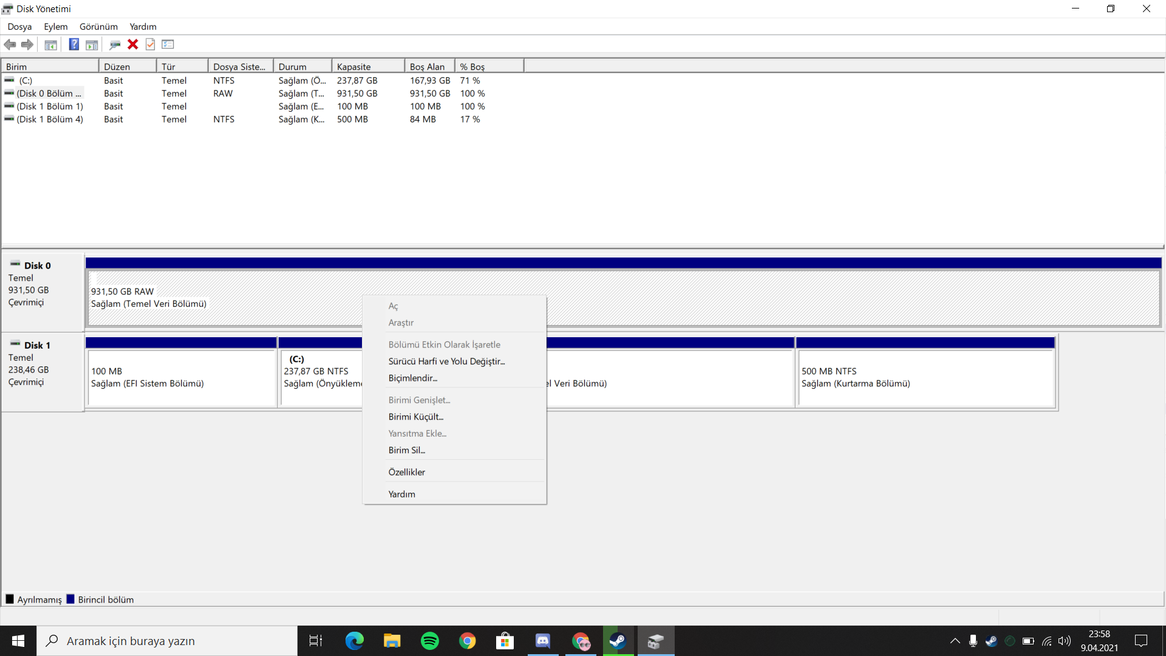The width and height of the screenshot is (1166, 656).
Task: Open the Eylem menu
Action: point(55,27)
